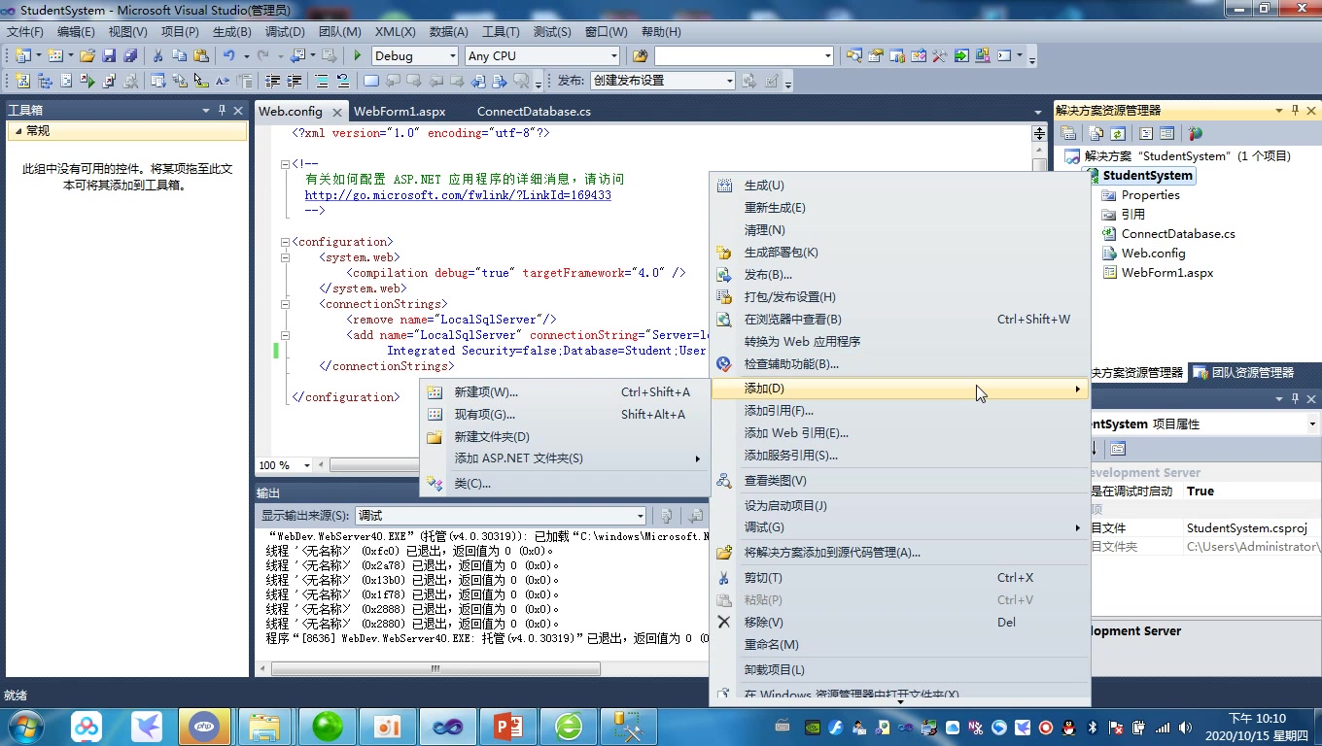Click the Decrease Indent icon
This screenshot has width=1322, height=746.
coord(273,81)
